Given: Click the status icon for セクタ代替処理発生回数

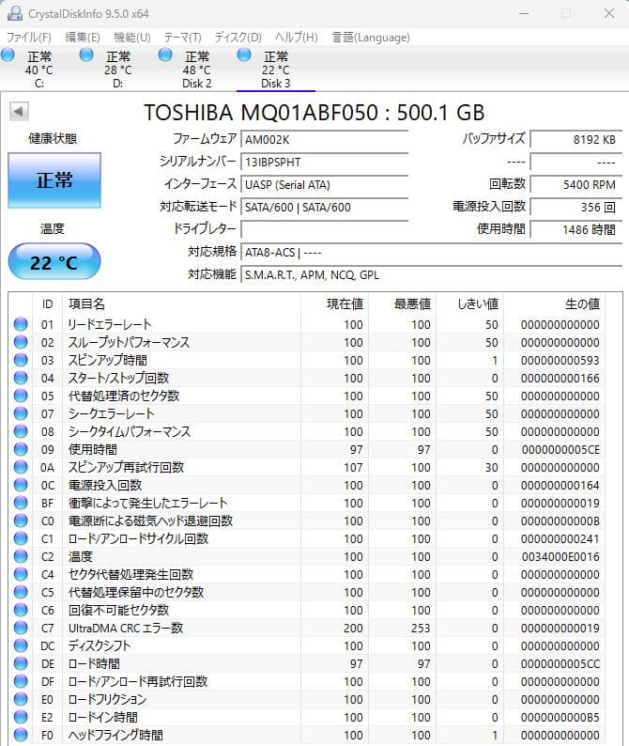Looking at the screenshot, I should pos(21,574).
